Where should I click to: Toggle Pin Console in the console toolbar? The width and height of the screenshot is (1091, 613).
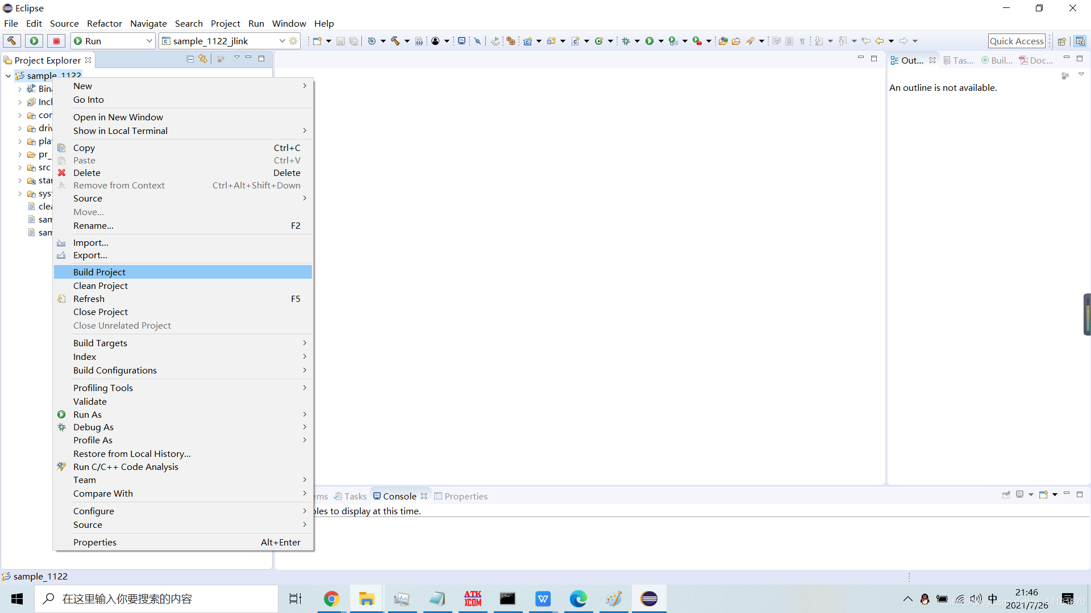tap(1006, 495)
